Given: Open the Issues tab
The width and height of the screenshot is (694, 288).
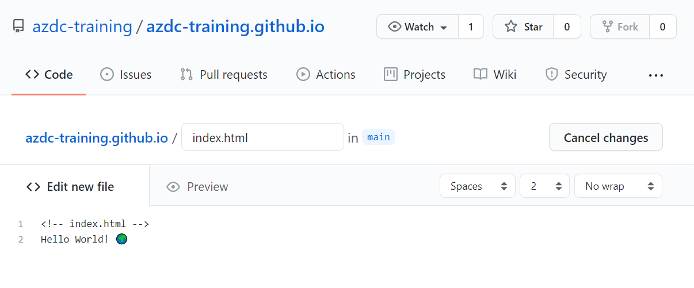Looking at the screenshot, I should [x=125, y=75].
